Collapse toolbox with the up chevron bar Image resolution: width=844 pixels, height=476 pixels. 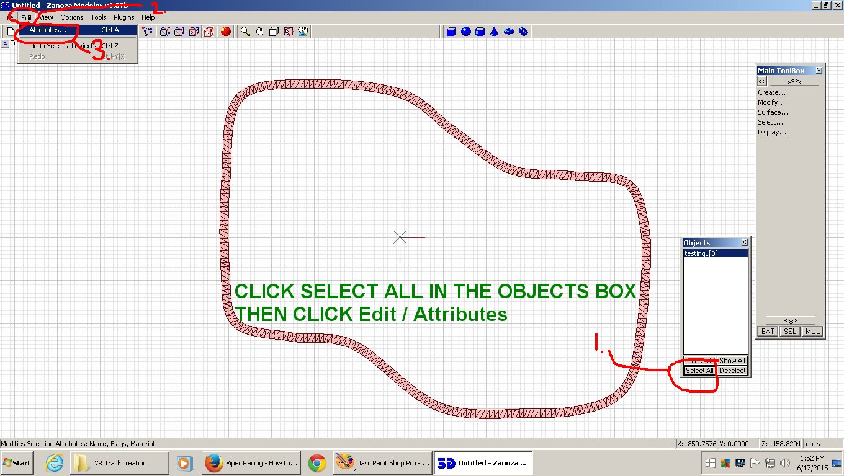(x=794, y=81)
